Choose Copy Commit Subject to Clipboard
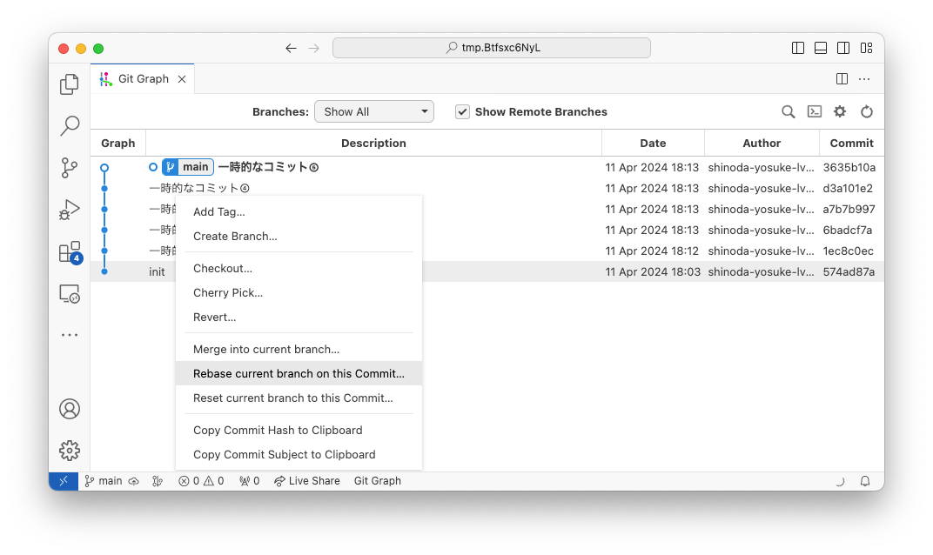The height and width of the screenshot is (555, 933). [299, 454]
